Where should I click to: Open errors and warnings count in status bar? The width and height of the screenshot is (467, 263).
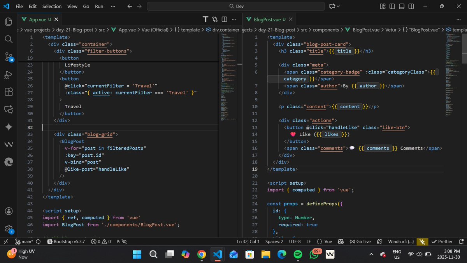(x=101, y=242)
